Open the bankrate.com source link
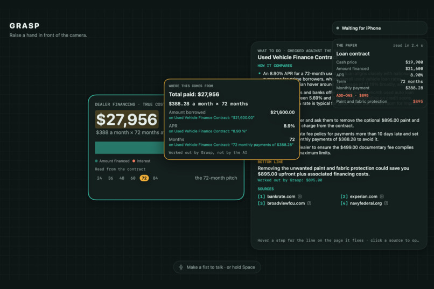This screenshot has width=434, height=289. pyautogui.click(x=281, y=196)
